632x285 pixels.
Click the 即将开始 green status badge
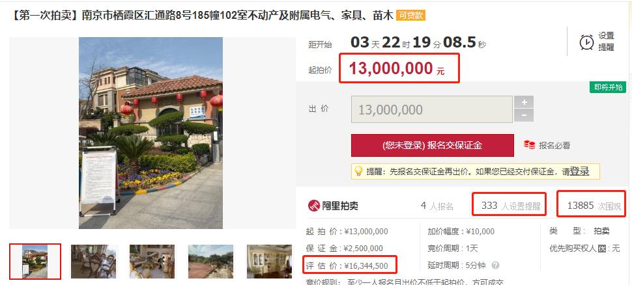608,87
